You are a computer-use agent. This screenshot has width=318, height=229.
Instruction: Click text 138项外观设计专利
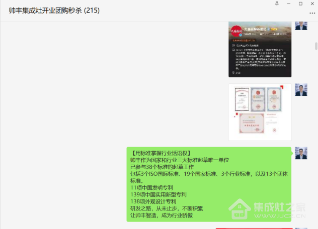click(153, 201)
